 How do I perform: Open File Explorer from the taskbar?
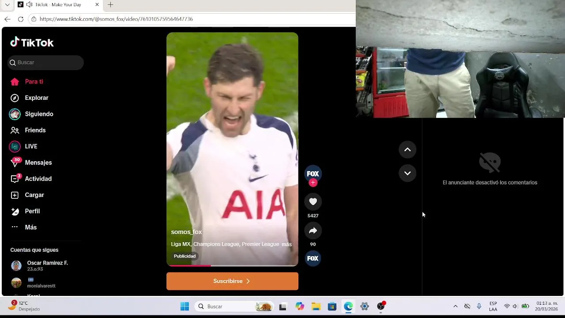point(316,306)
